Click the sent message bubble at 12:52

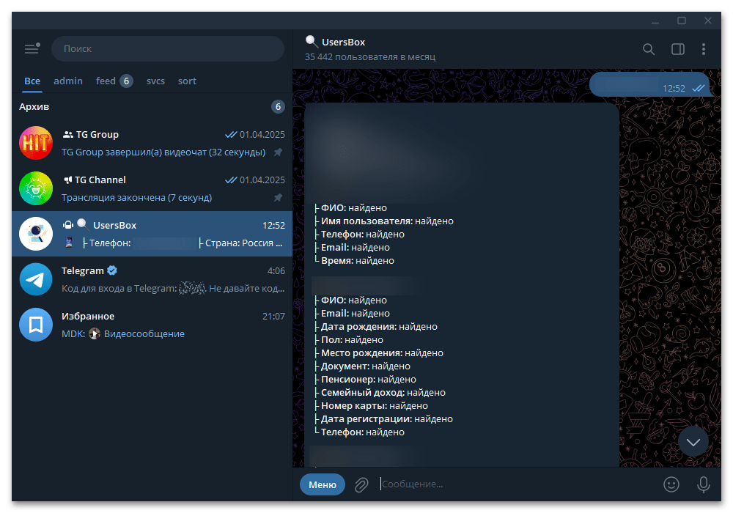click(x=649, y=84)
